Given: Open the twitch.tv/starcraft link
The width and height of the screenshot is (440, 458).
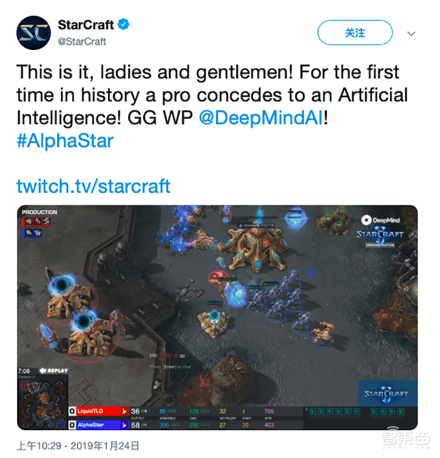Looking at the screenshot, I should (x=94, y=186).
